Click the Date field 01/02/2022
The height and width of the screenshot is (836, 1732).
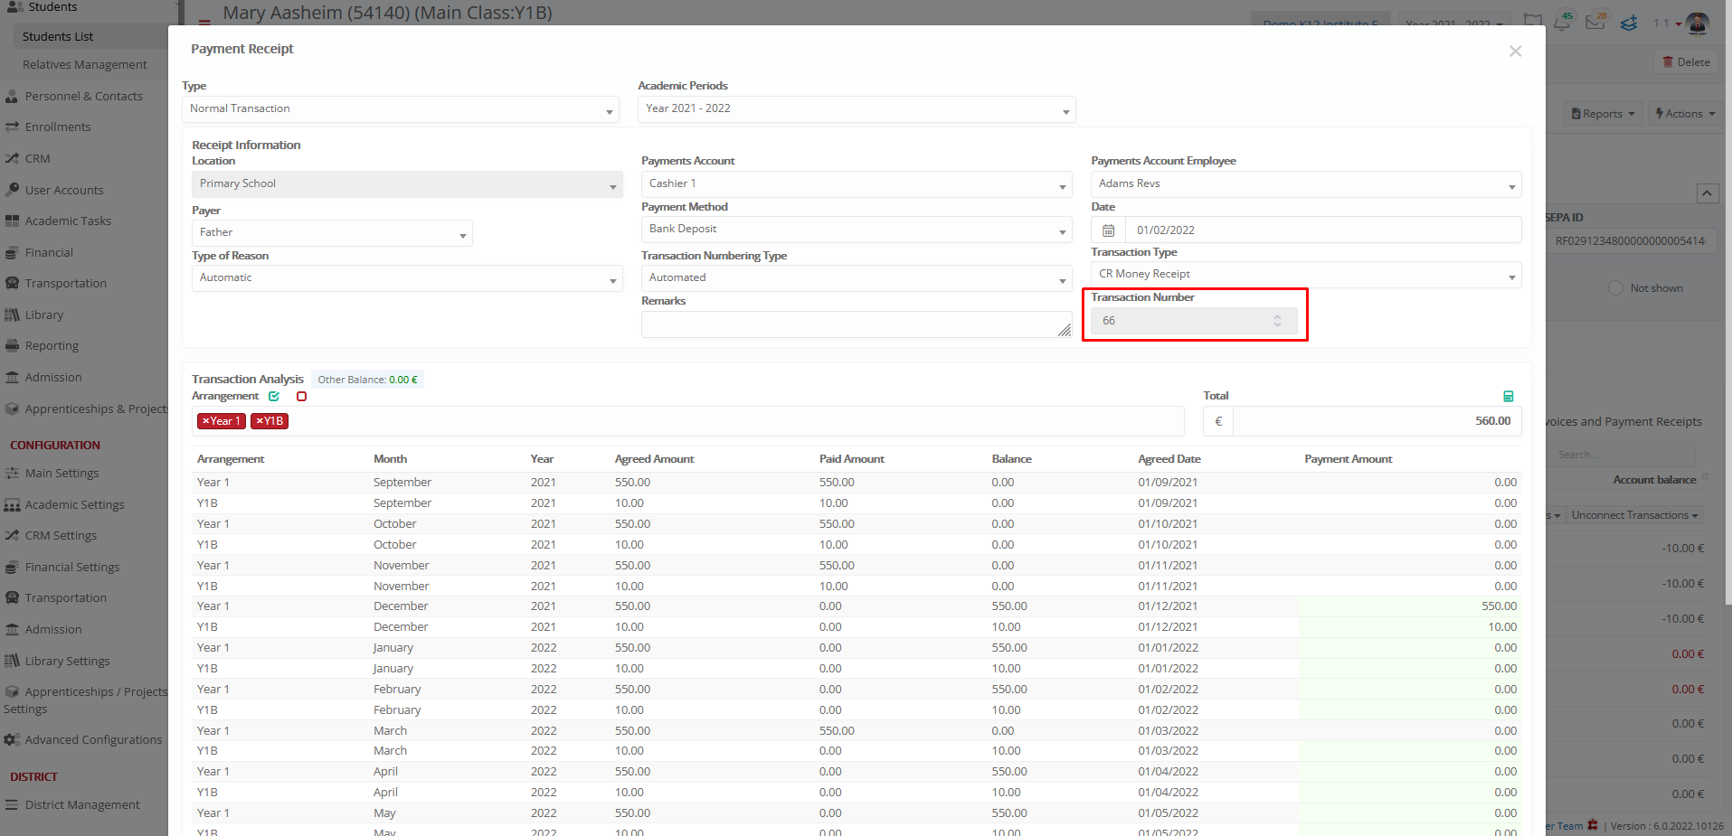point(1323,230)
